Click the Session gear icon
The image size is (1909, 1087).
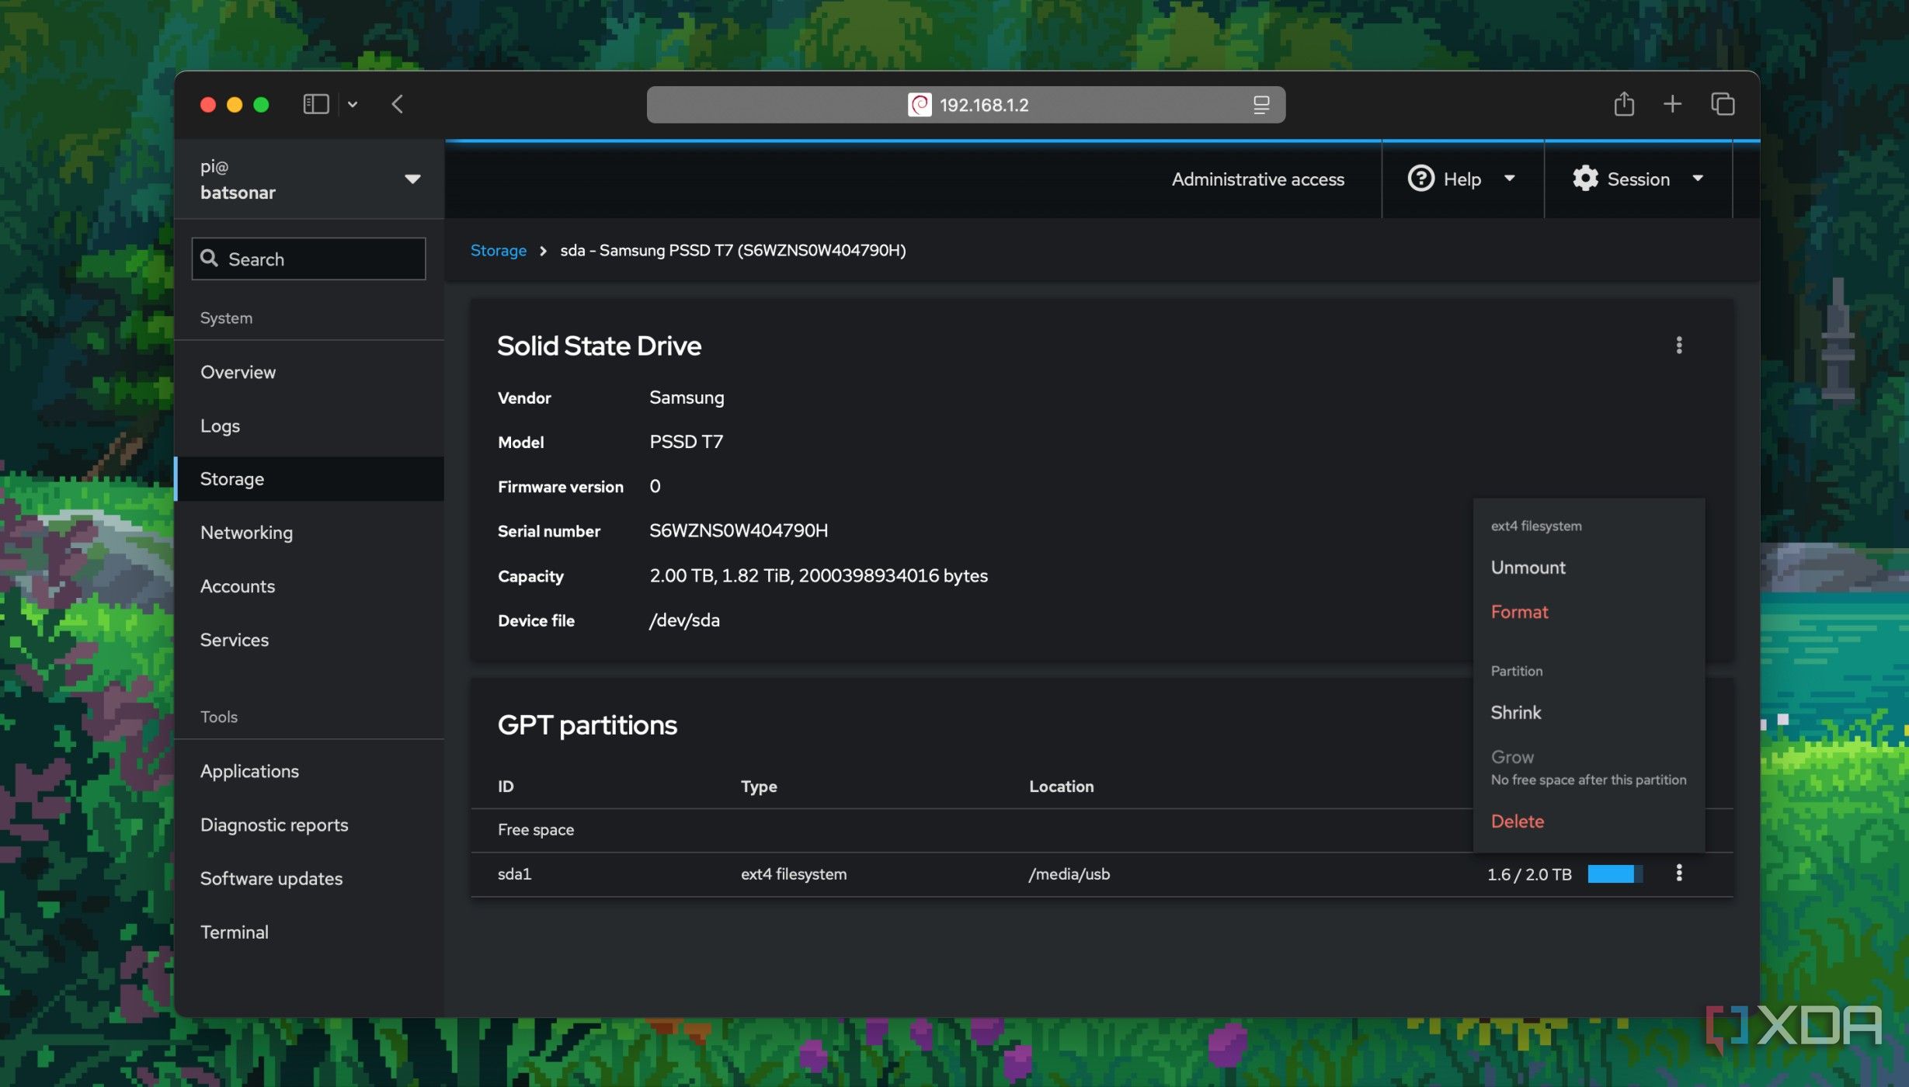(1585, 179)
